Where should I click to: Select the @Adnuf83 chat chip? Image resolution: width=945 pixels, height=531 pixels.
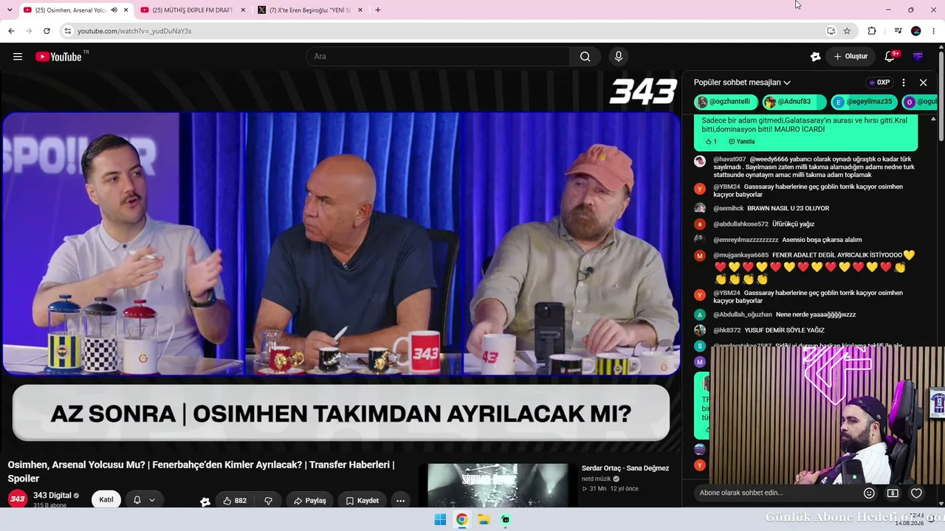794,102
